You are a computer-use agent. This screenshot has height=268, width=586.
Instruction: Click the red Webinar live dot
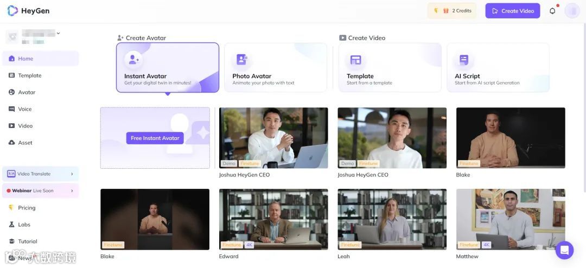(9, 190)
